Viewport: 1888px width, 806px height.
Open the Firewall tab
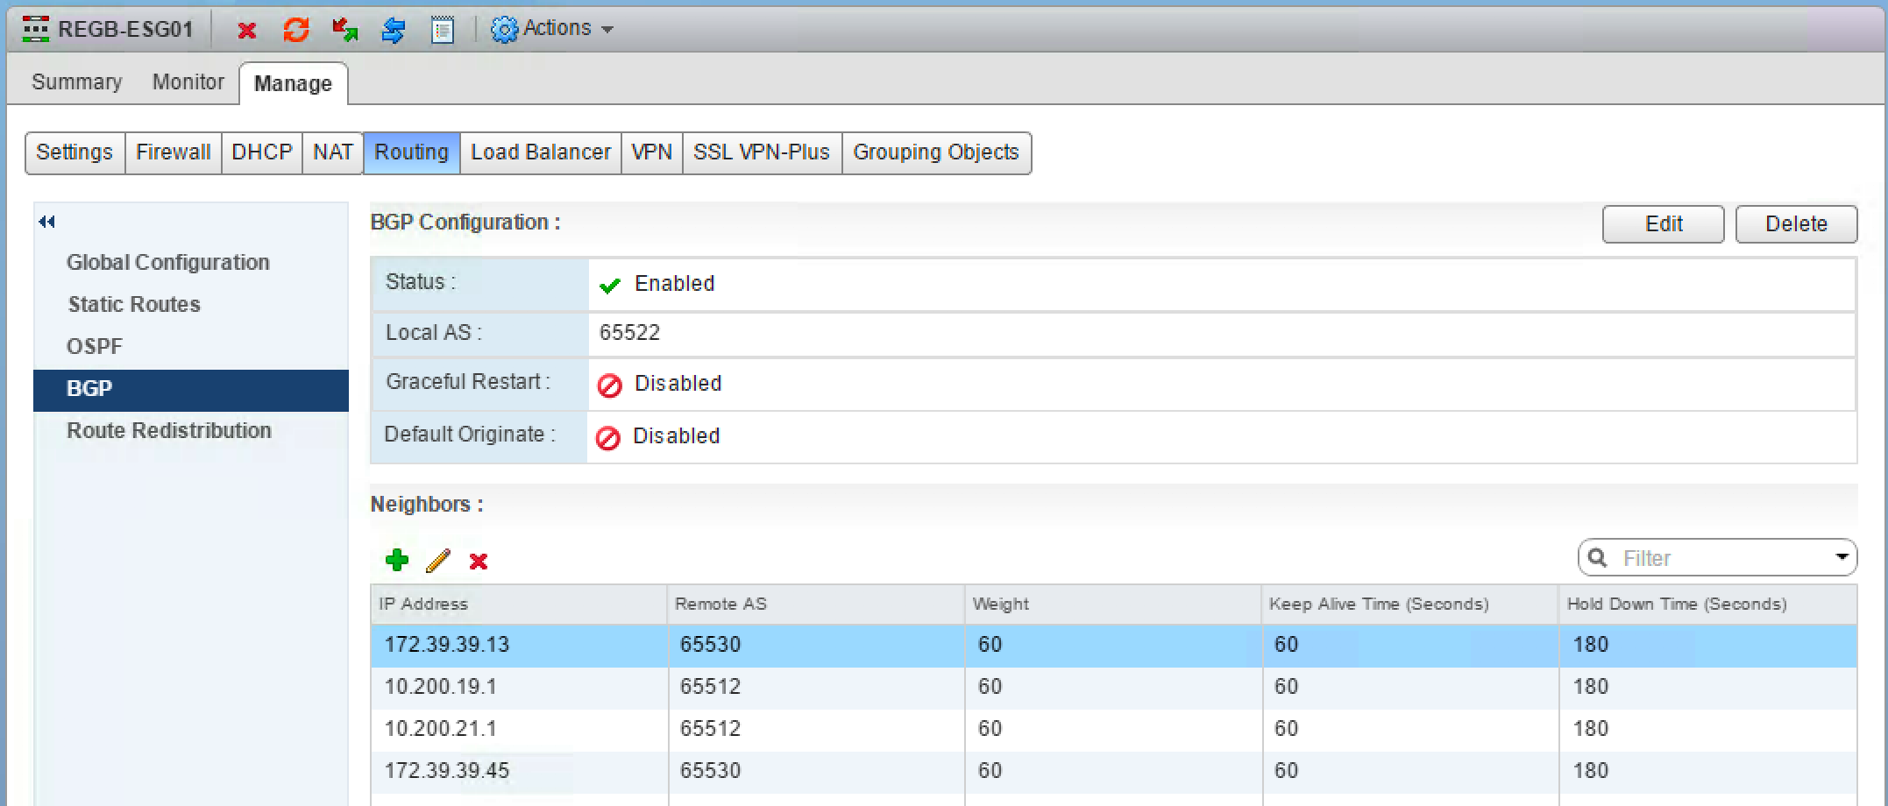[x=173, y=152]
